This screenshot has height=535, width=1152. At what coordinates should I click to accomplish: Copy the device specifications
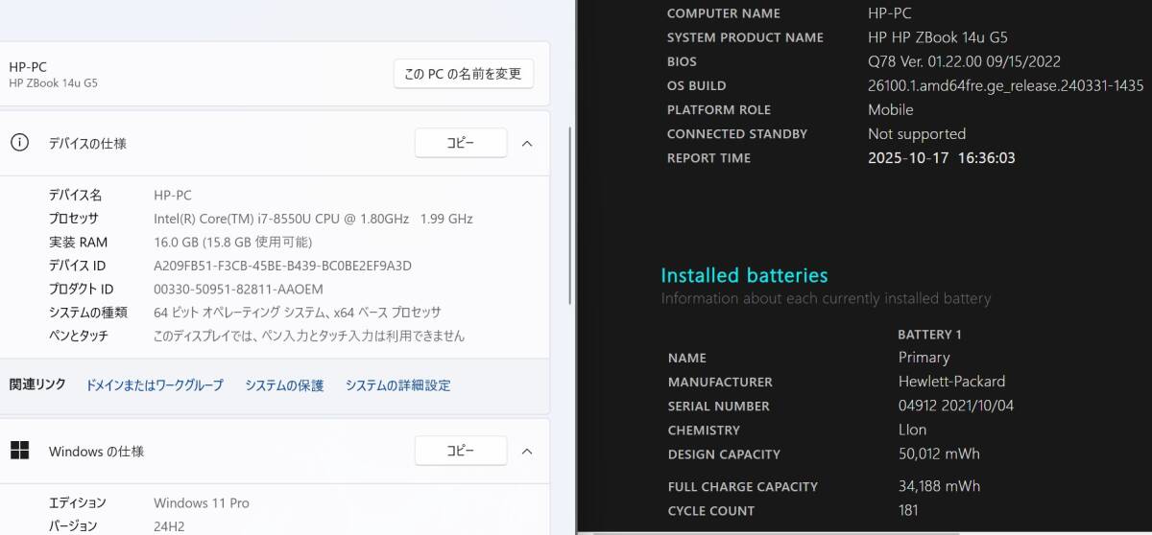pos(461,143)
